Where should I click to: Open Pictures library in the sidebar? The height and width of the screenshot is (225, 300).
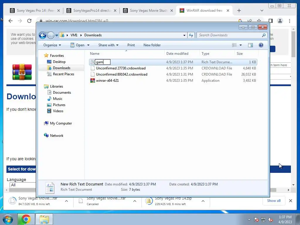[x=59, y=105]
